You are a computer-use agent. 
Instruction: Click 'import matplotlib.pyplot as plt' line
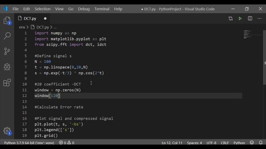[70, 39]
